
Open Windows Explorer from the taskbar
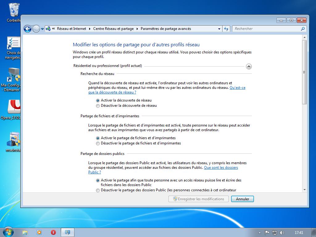point(25,232)
